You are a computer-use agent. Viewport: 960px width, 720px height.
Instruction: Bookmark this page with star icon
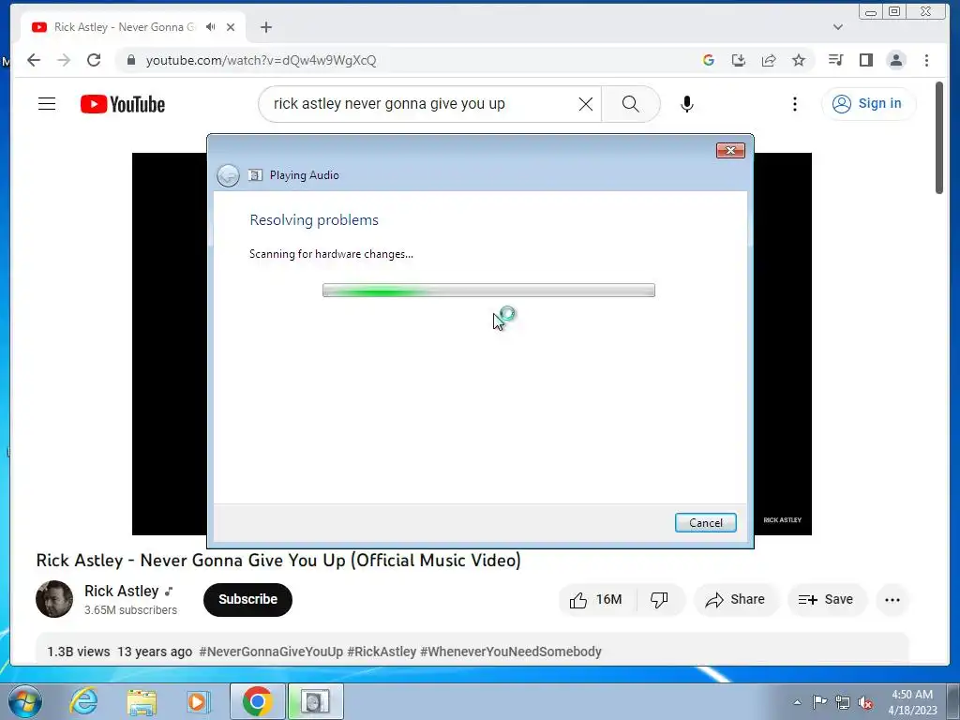click(x=799, y=60)
